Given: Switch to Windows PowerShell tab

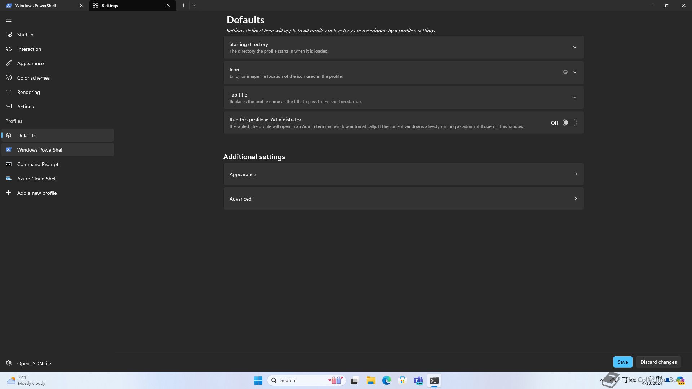Looking at the screenshot, I should [x=45, y=6].
